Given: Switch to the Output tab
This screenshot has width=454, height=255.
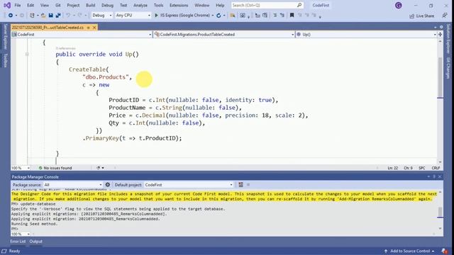Looking at the screenshot, I should 36,242.
